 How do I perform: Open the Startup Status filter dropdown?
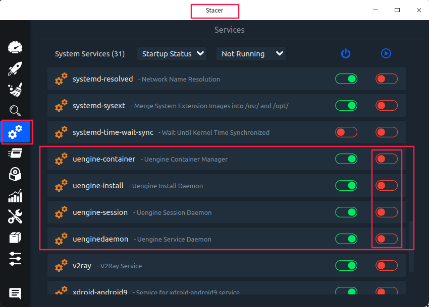click(x=172, y=54)
